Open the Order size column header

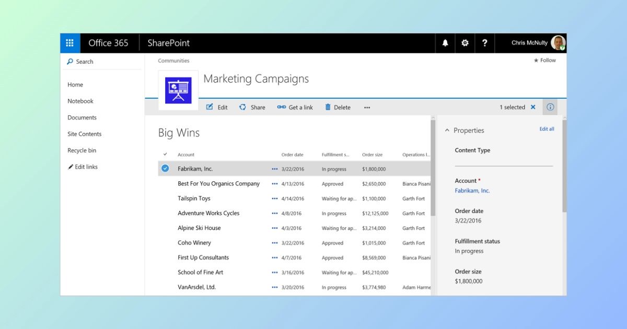(x=372, y=155)
